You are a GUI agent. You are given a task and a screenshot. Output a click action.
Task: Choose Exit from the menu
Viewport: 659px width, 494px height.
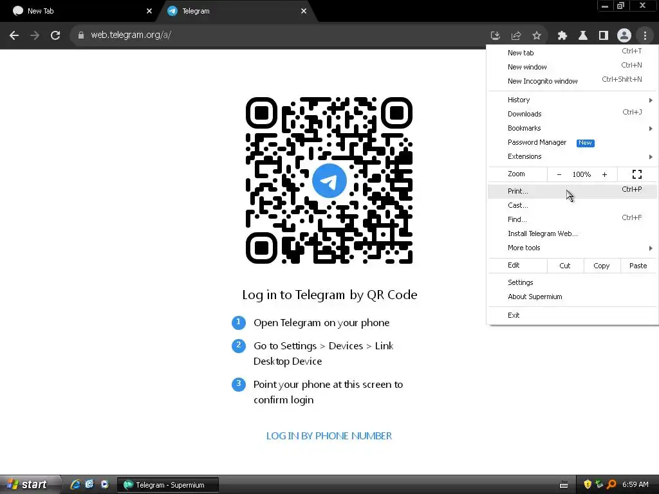point(572,315)
